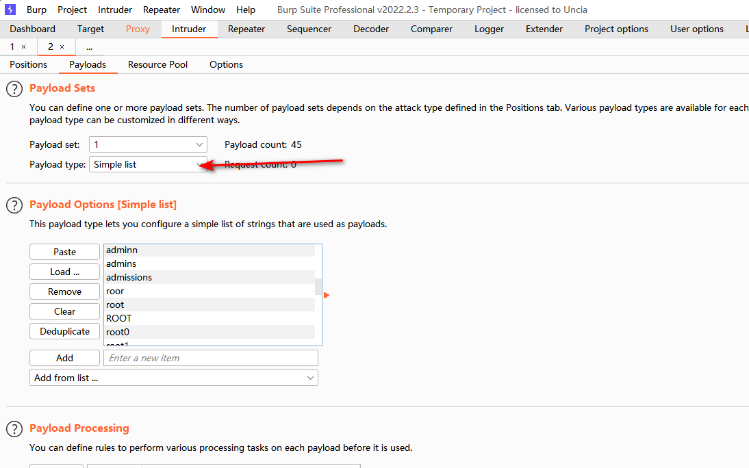Add new Intruder tab via ellipsis
This screenshot has height=468, width=749.
(x=89, y=47)
